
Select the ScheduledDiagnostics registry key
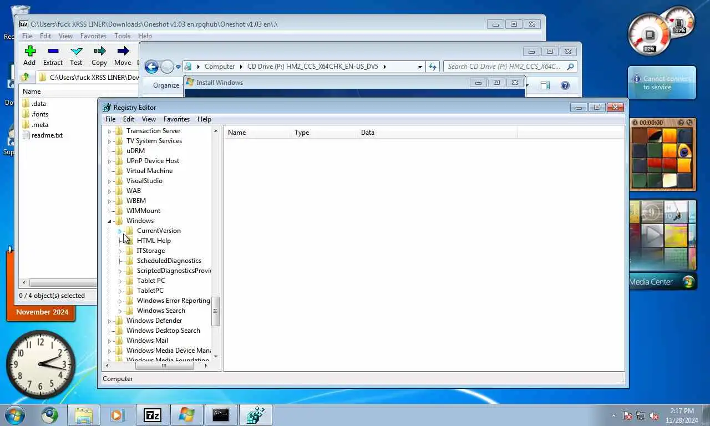click(x=169, y=261)
